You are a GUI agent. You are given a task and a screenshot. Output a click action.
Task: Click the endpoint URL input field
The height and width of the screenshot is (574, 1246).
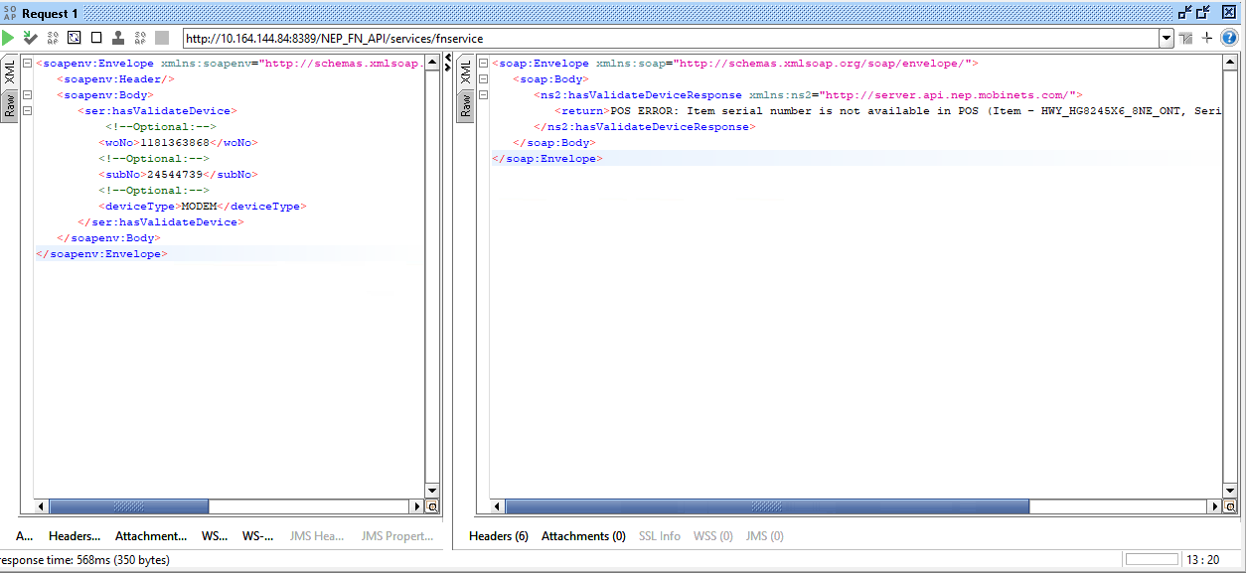[x=671, y=39]
